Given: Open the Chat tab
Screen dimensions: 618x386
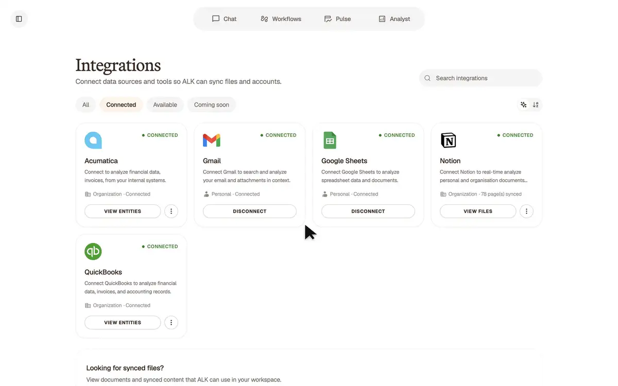Looking at the screenshot, I should tap(224, 19).
